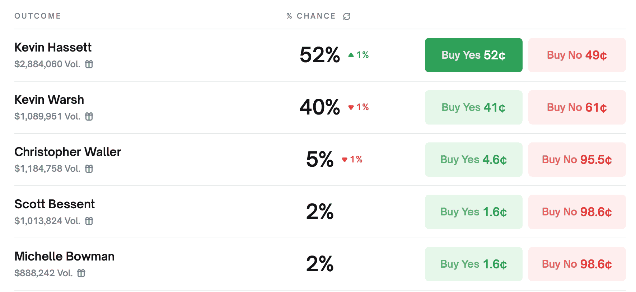Open the Kevin Hassett outcome name
Viewport: 636px width, 292px height.
point(53,47)
